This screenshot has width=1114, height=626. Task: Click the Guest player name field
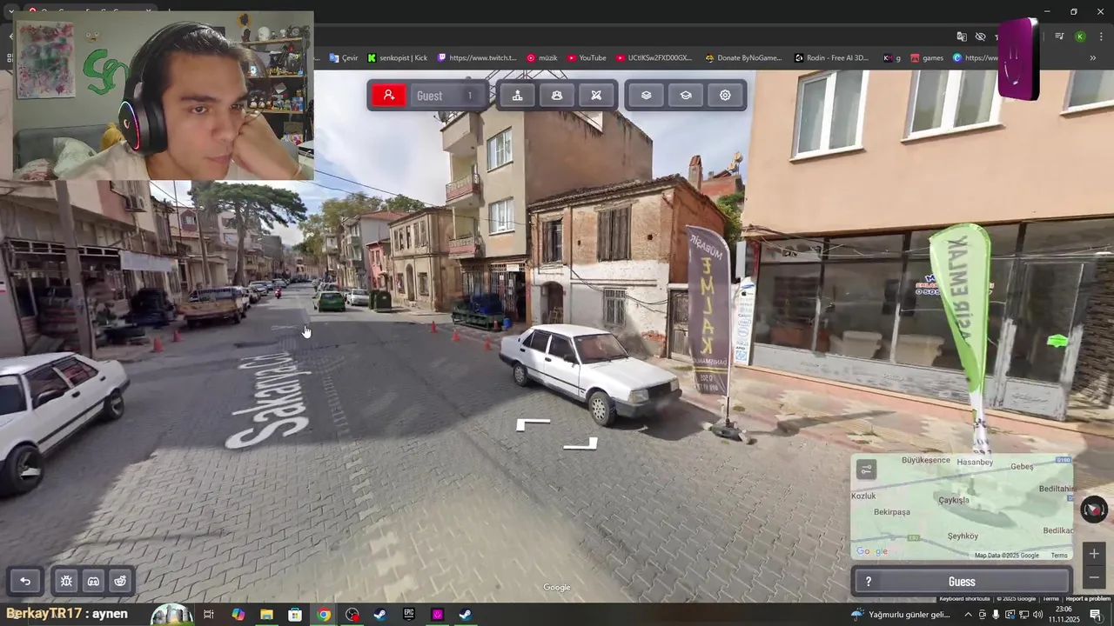pyautogui.click(x=447, y=96)
